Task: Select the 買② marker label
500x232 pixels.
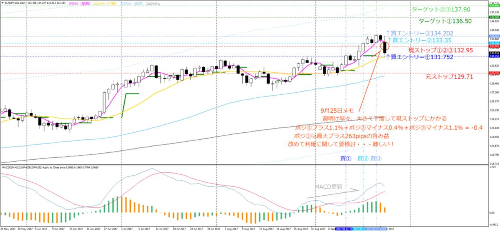Action: 363,158
